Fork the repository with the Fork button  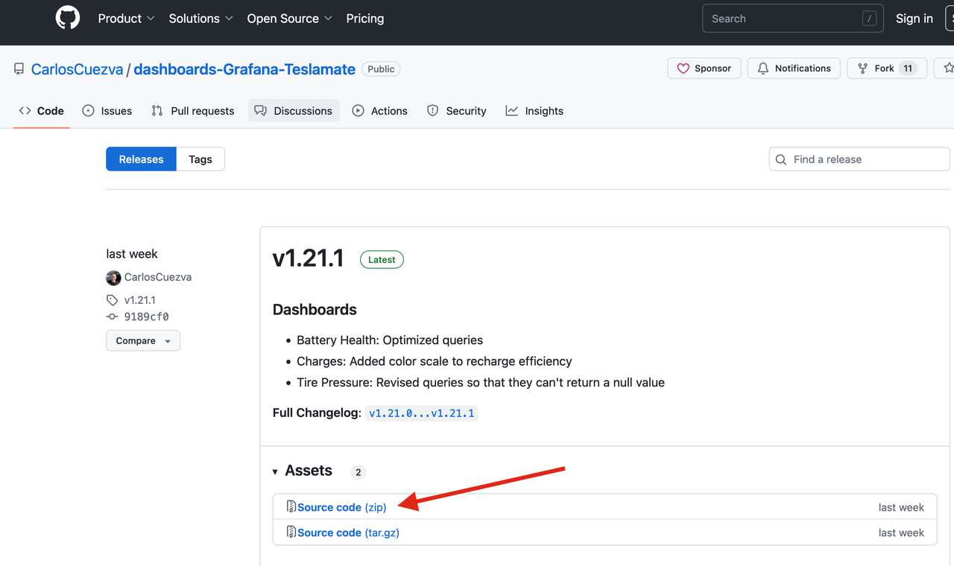coord(887,68)
